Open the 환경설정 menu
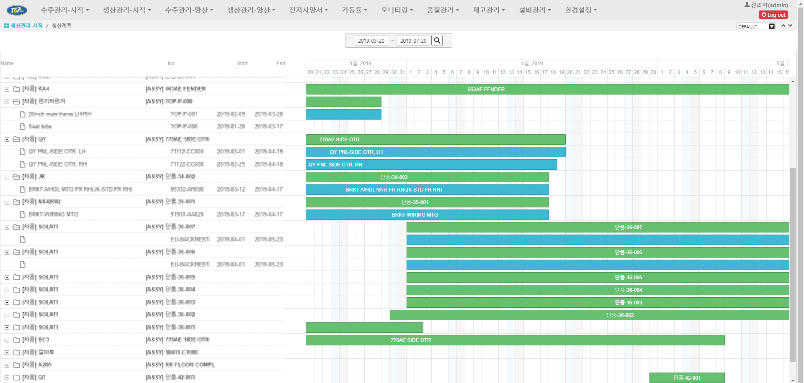The image size is (804, 383). pos(580,10)
